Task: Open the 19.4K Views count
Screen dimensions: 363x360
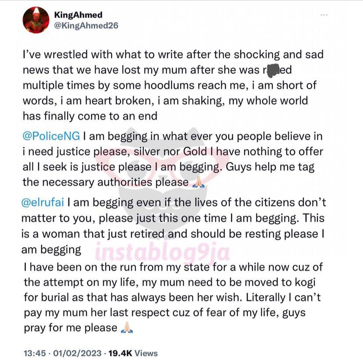Action: 133,353
